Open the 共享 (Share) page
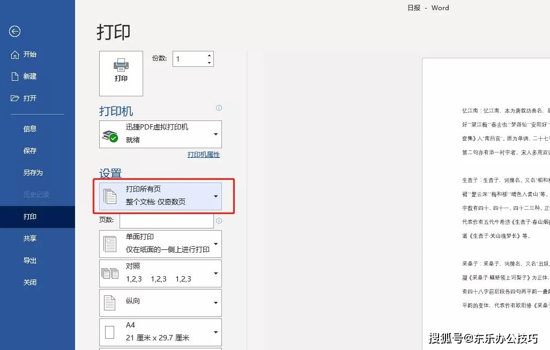The height and width of the screenshot is (350, 550). tap(30, 239)
